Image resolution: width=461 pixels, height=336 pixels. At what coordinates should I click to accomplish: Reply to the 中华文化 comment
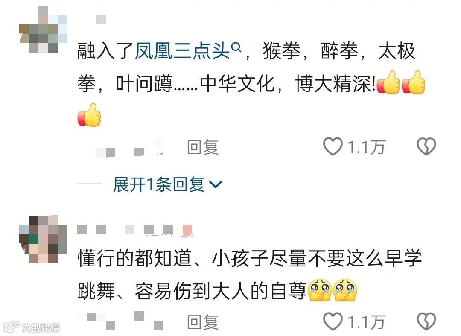click(203, 147)
